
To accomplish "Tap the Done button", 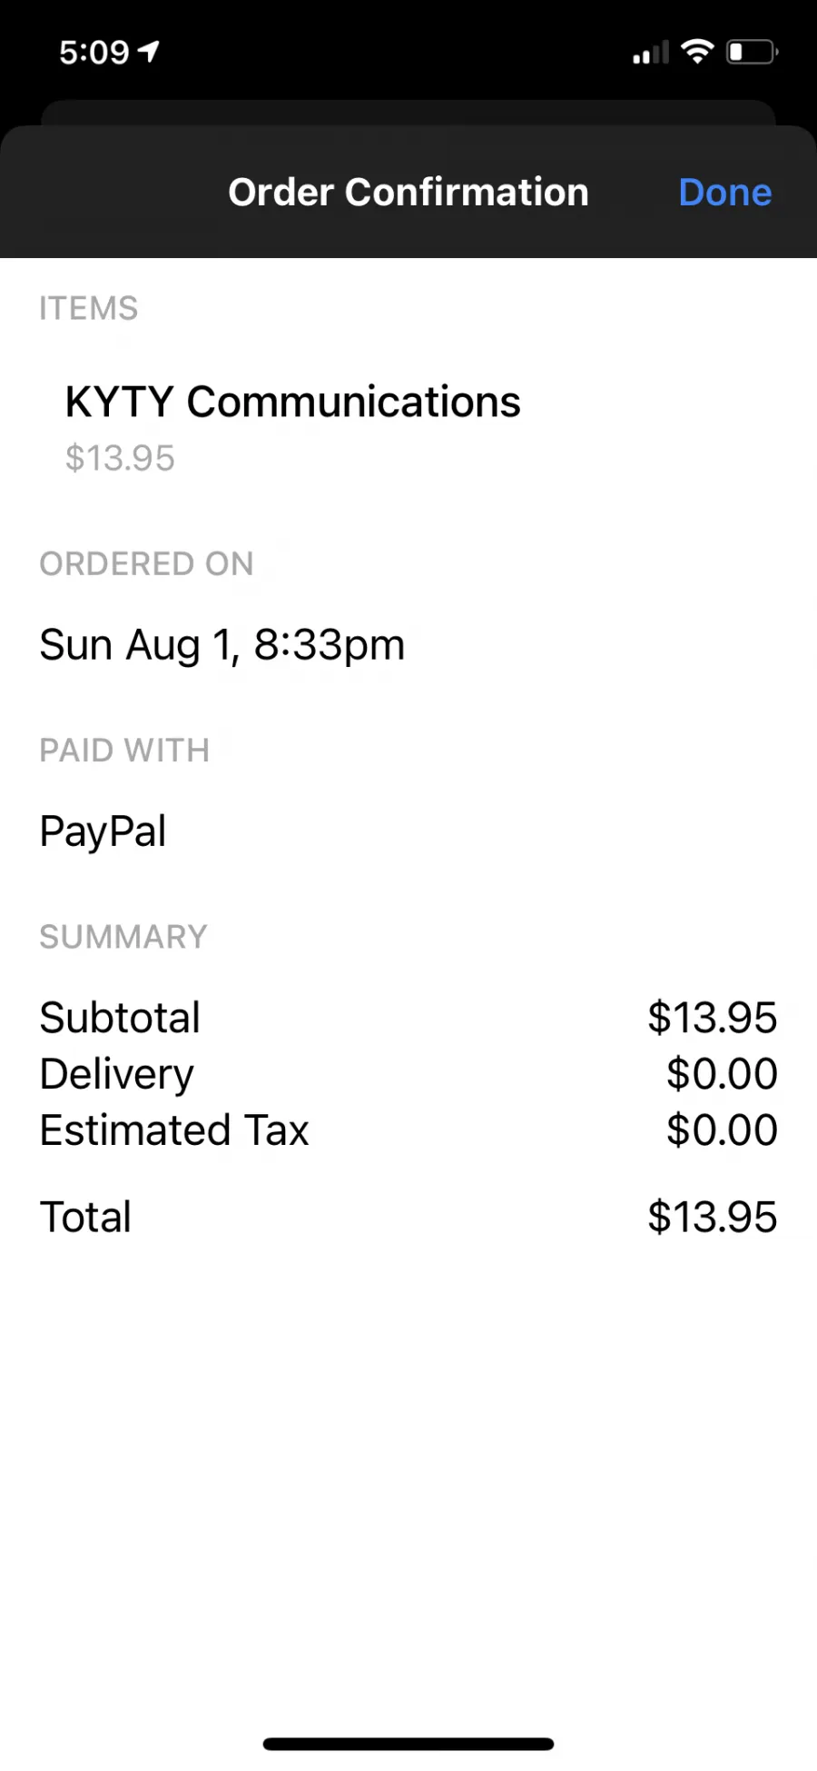I will tap(724, 193).
